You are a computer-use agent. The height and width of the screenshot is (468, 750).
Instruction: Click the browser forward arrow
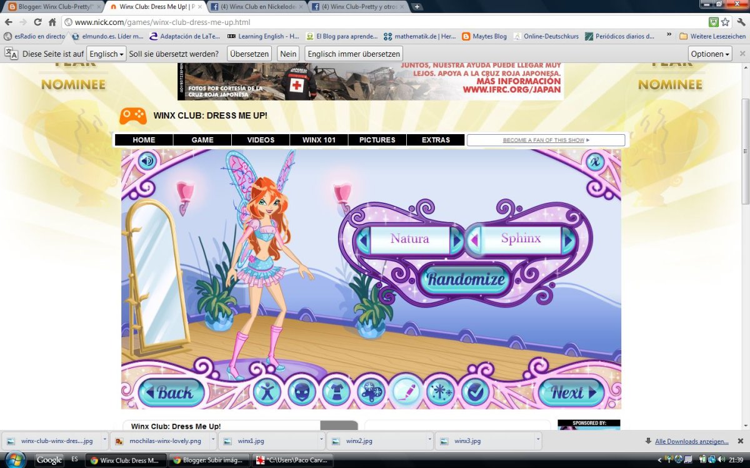click(x=23, y=22)
